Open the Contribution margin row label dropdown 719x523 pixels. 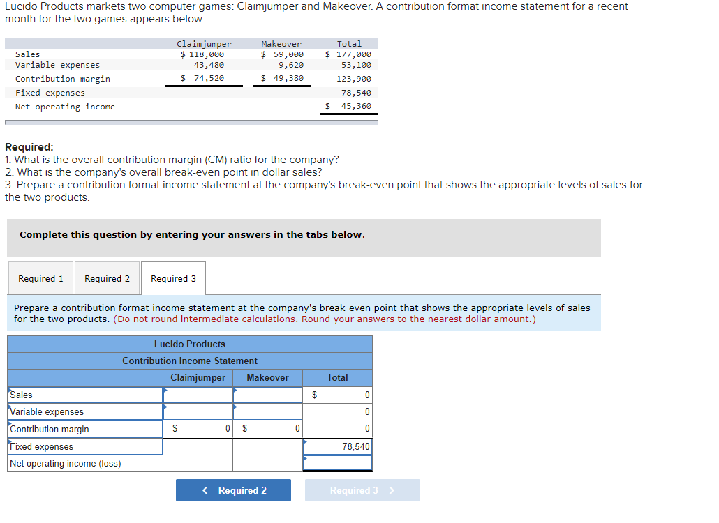[85, 429]
